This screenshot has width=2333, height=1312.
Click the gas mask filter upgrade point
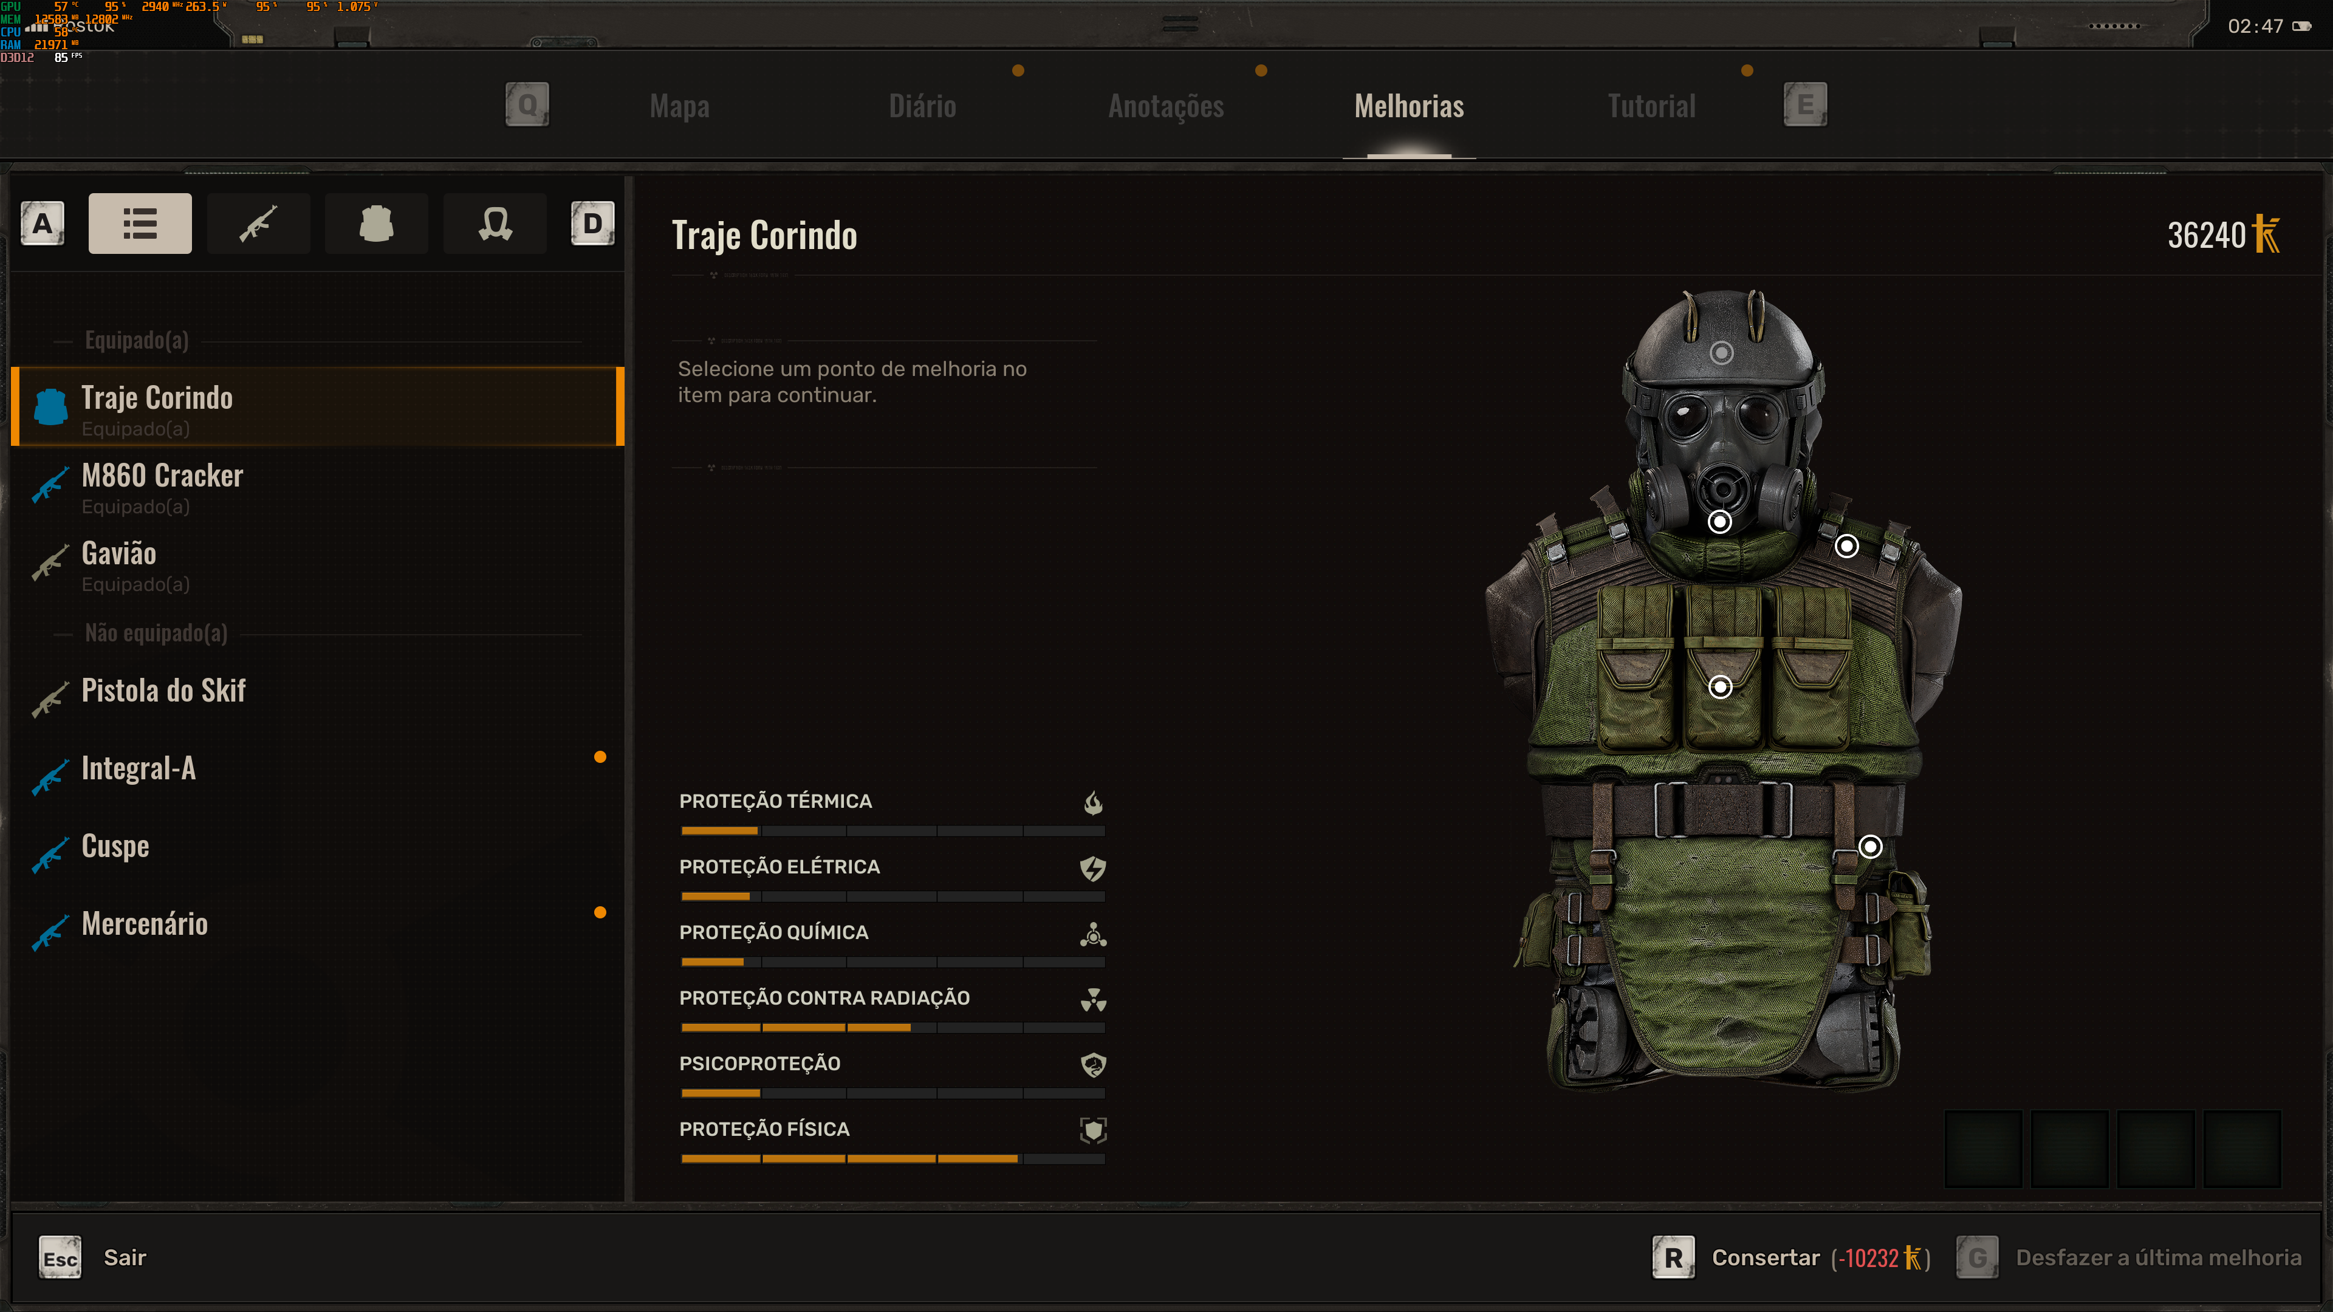point(1719,522)
